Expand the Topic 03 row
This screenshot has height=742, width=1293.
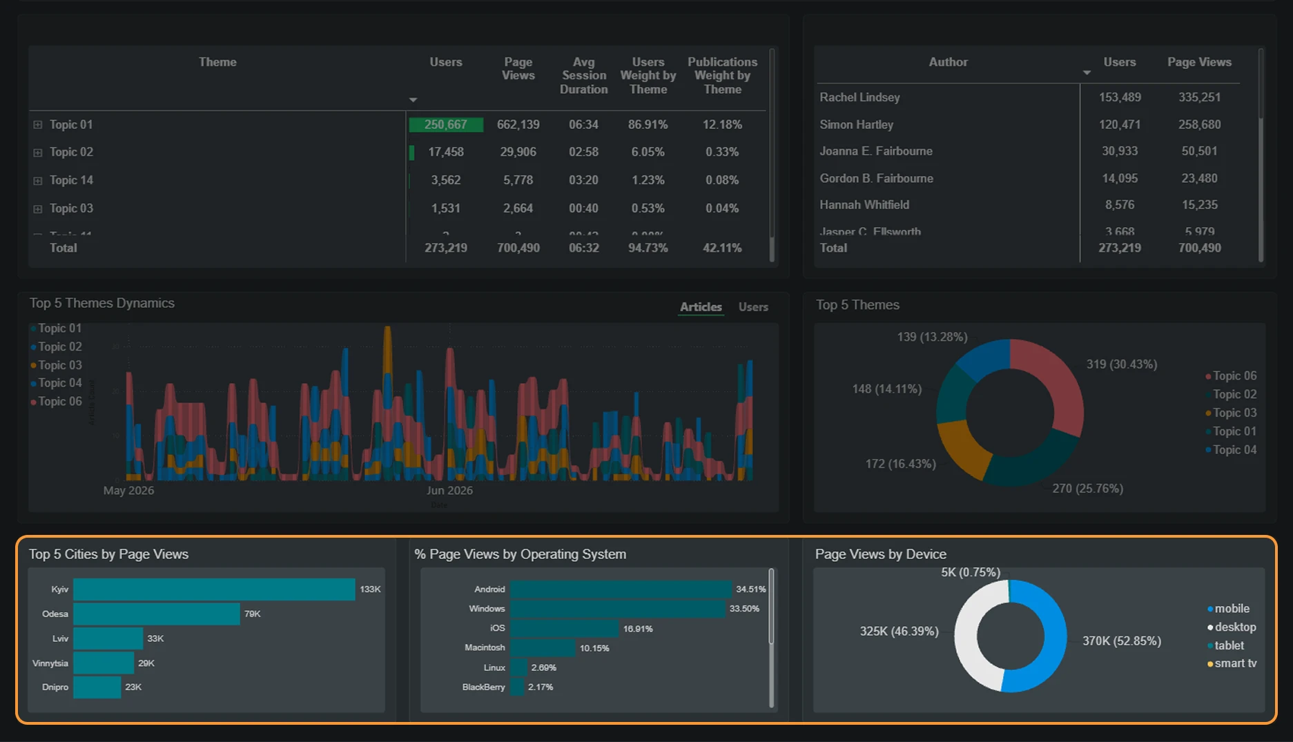[38, 209]
